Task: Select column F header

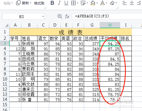Action: tap(78, 25)
